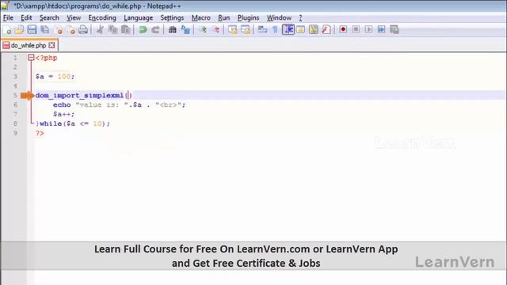Open the Settings menu
This screenshot has height=285, width=507.
[x=172, y=17]
